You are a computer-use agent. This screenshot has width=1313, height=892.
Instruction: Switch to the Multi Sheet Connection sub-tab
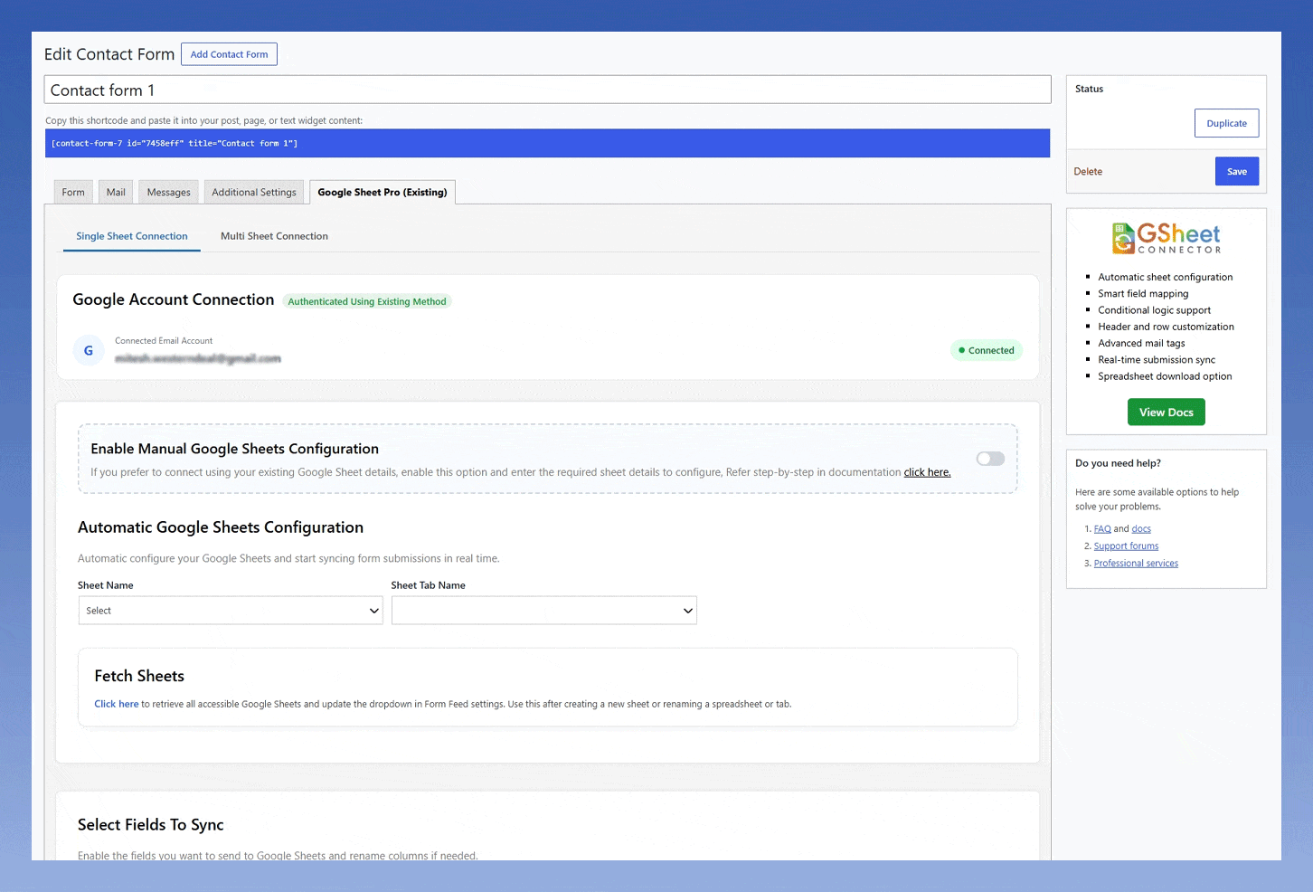(x=274, y=236)
